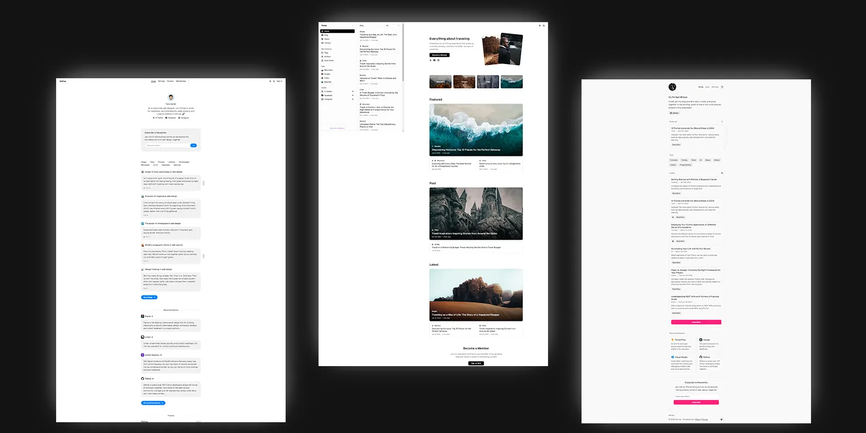Click the blue All recommendations button on the left page

coord(153,403)
